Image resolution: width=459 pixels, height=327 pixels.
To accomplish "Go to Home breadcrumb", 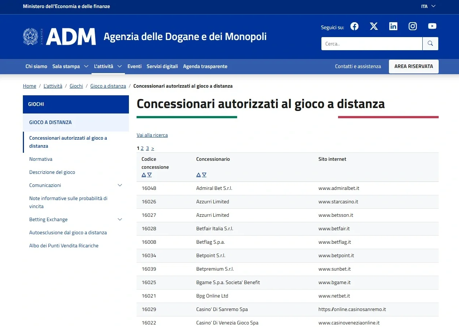I will point(29,86).
